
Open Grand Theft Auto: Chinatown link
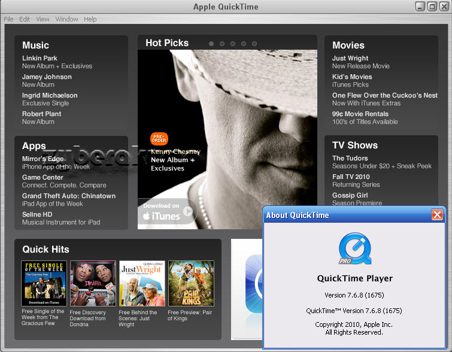(69, 199)
